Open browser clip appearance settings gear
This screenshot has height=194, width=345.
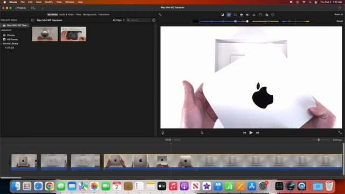coord(154,20)
